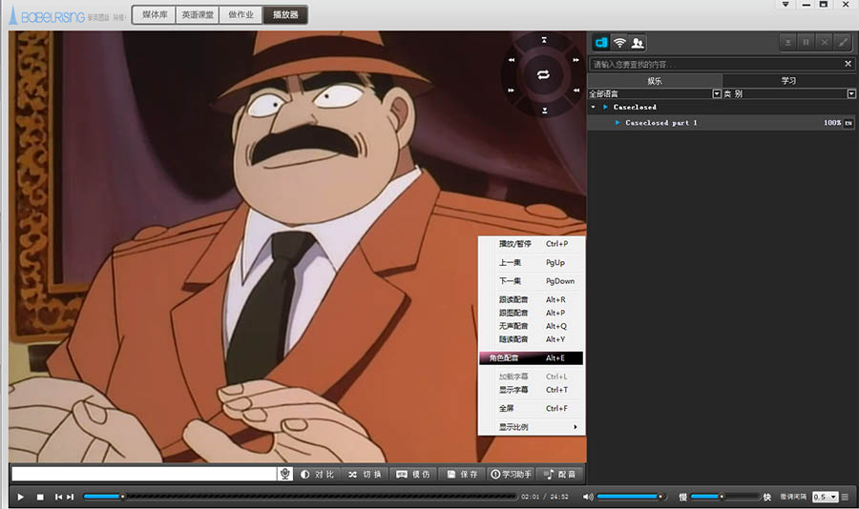This screenshot has width=859, height=509.
Task: Open the Wi-Fi network panel icon
Action: pyautogui.click(x=619, y=43)
